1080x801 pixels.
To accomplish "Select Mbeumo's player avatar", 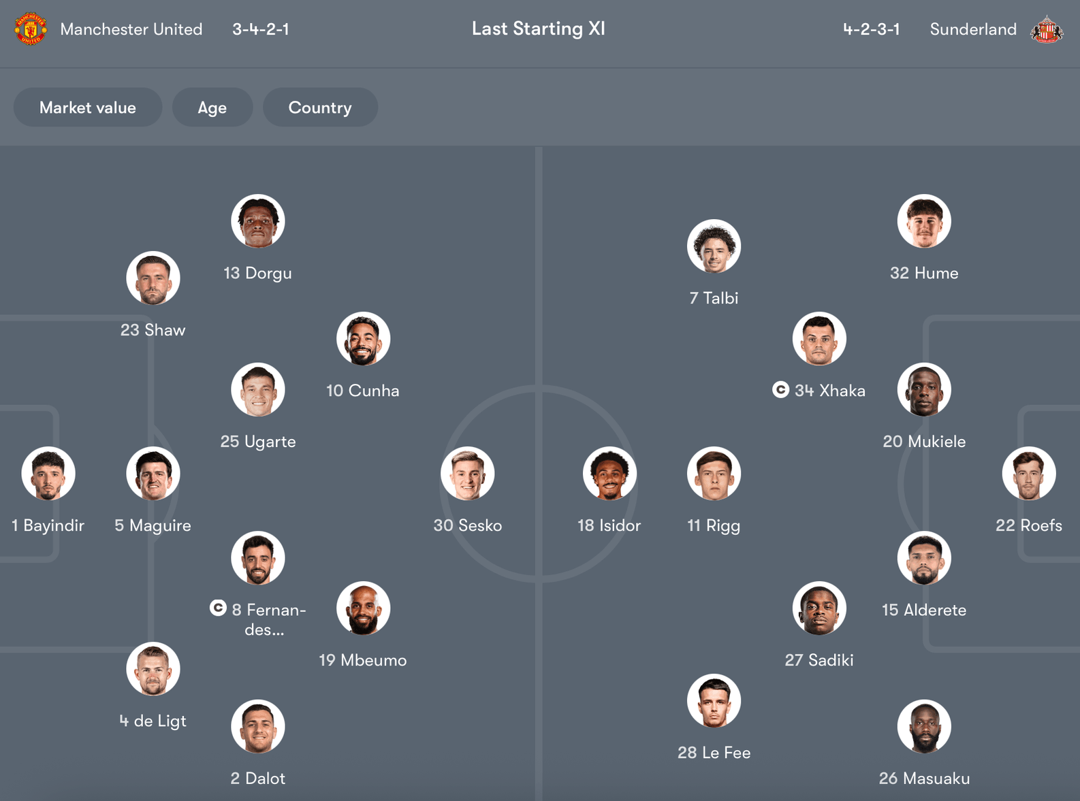I will 363,608.
